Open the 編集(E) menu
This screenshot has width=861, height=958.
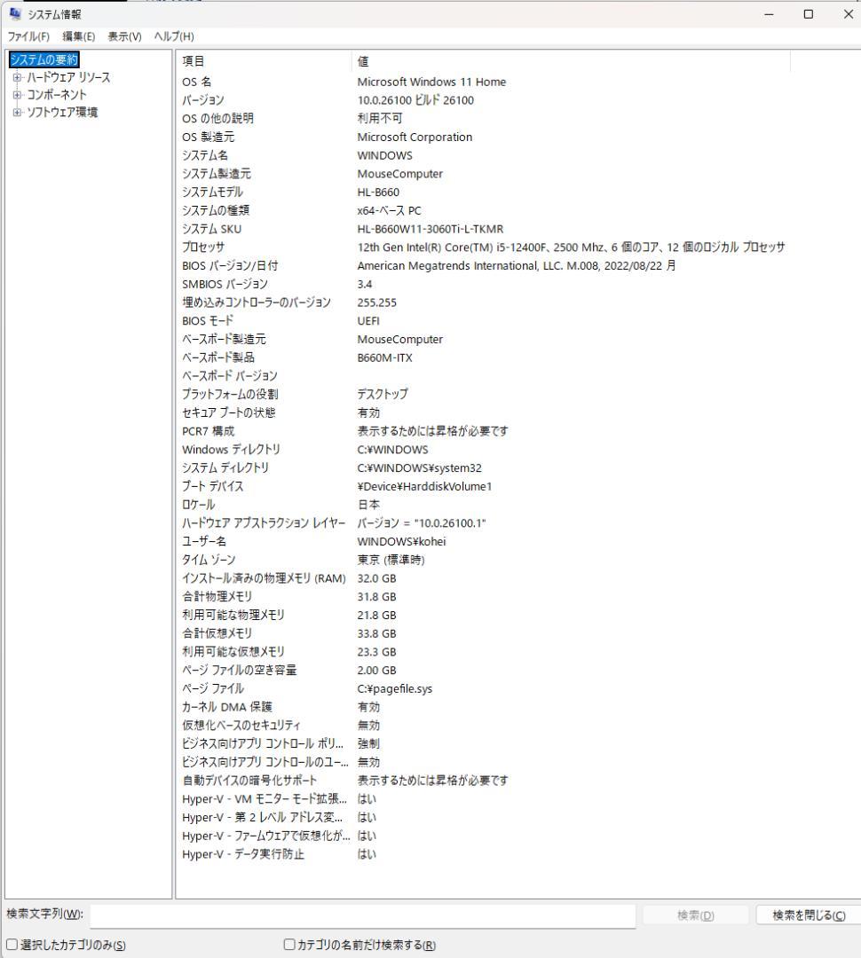pos(79,35)
